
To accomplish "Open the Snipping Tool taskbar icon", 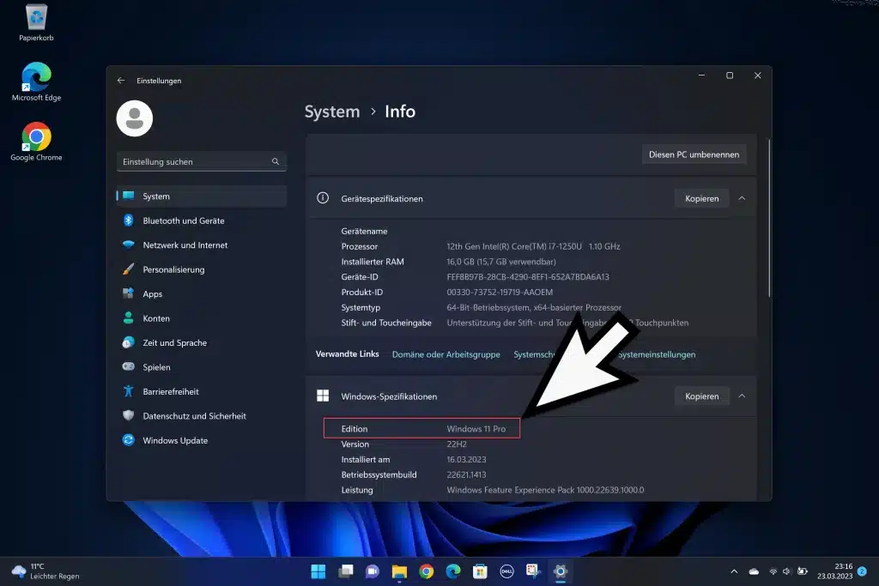I will click(533, 571).
